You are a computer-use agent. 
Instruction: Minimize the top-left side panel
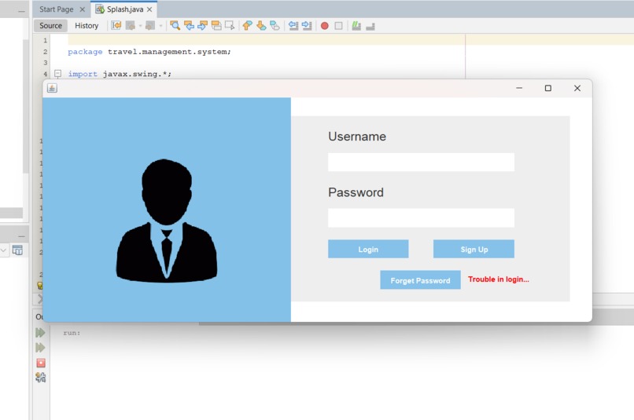click(21, 11)
